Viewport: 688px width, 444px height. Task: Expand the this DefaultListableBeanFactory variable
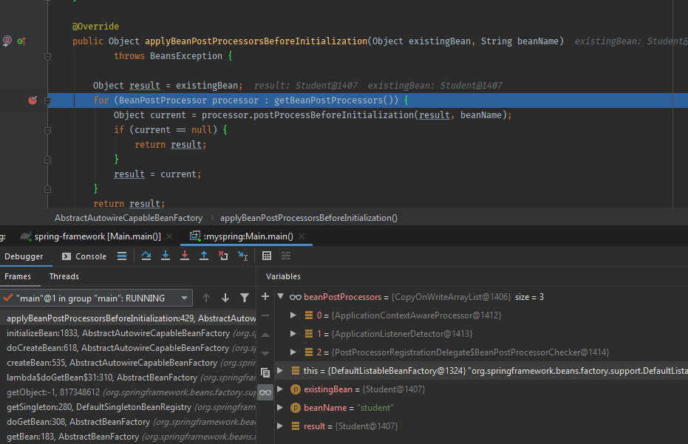tap(280, 371)
